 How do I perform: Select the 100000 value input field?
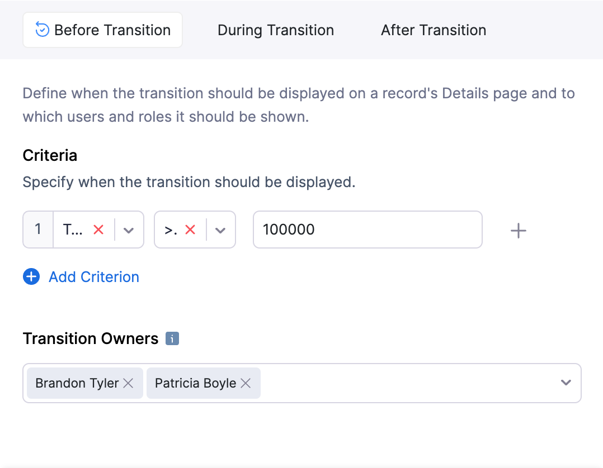point(368,229)
